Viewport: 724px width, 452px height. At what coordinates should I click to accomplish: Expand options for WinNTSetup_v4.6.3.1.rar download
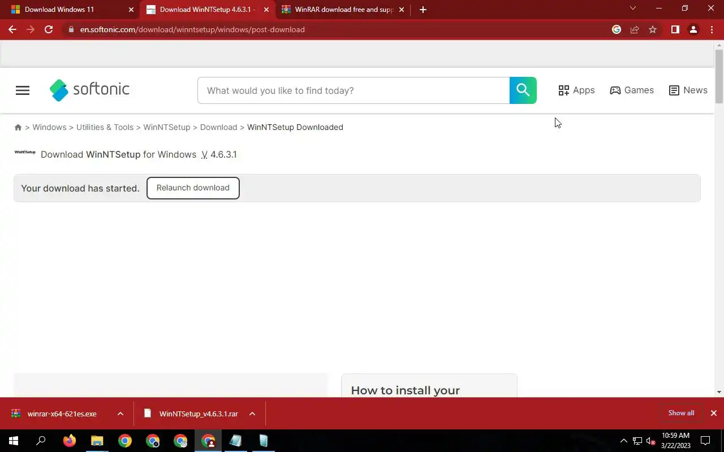[252, 414]
